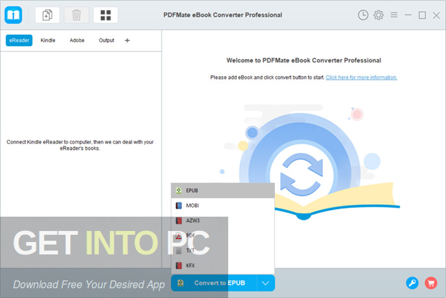Image resolution: width=446 pixels, height=298 pixels.
Task: Choose EPUB from format list
Action: [x=223, y=191]
